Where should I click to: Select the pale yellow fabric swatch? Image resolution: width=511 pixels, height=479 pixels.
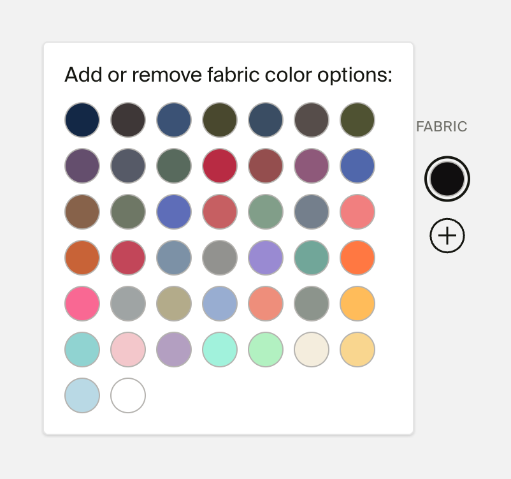(x=357, y=350)
